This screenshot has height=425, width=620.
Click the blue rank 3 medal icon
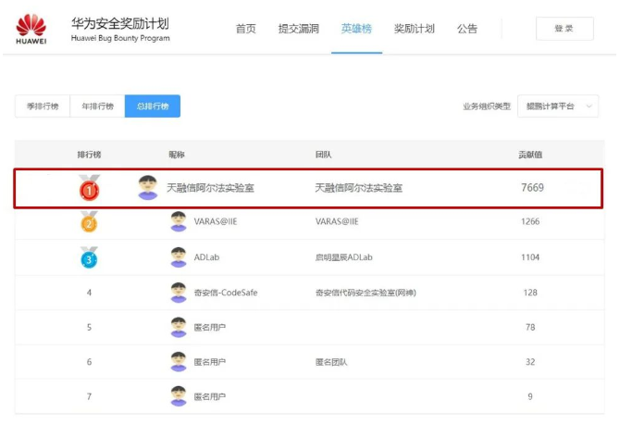tap(89, 256)
